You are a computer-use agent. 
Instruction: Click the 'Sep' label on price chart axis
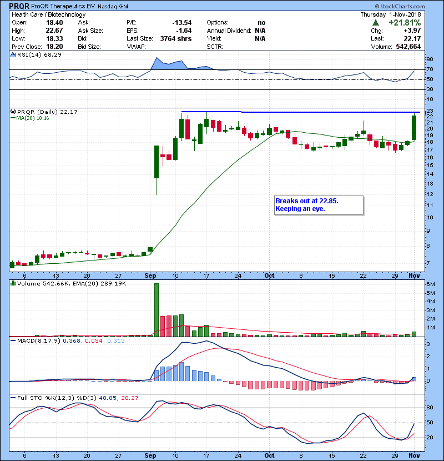pos(150,276)
